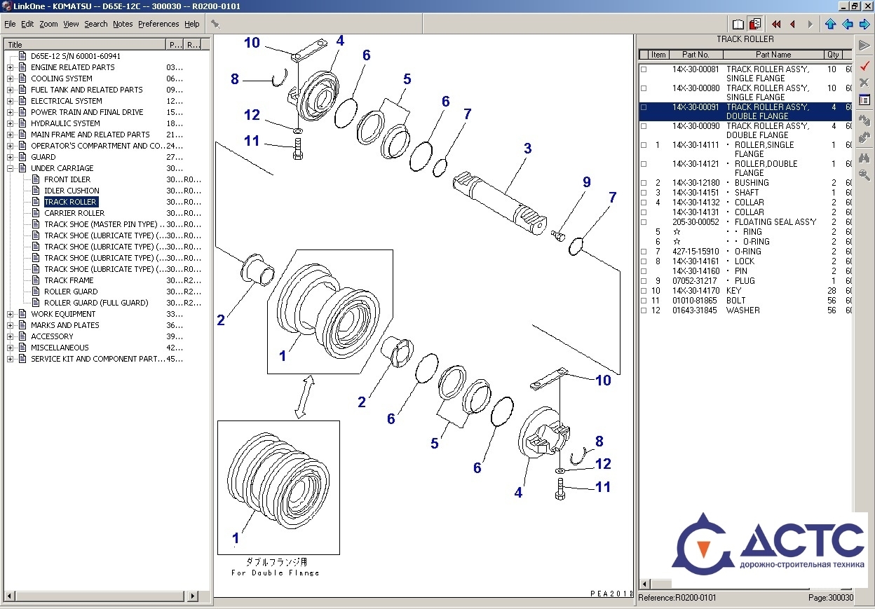Open the Preferences menu
Viewport: 875px width, 609px height.
click(158, 24)
